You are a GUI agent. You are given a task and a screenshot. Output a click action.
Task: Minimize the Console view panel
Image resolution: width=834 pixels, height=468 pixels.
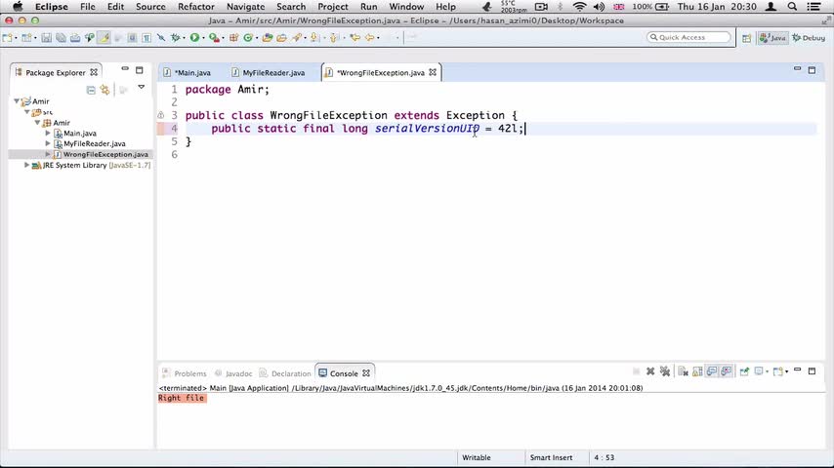(x=797, y=370)
